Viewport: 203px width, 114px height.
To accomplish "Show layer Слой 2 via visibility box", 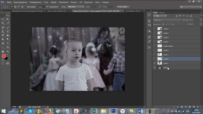I will click(x=154, y=33).
